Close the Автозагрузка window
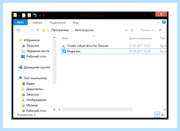The height and width of the screenshot is (131, 180). tap(161, 14)
